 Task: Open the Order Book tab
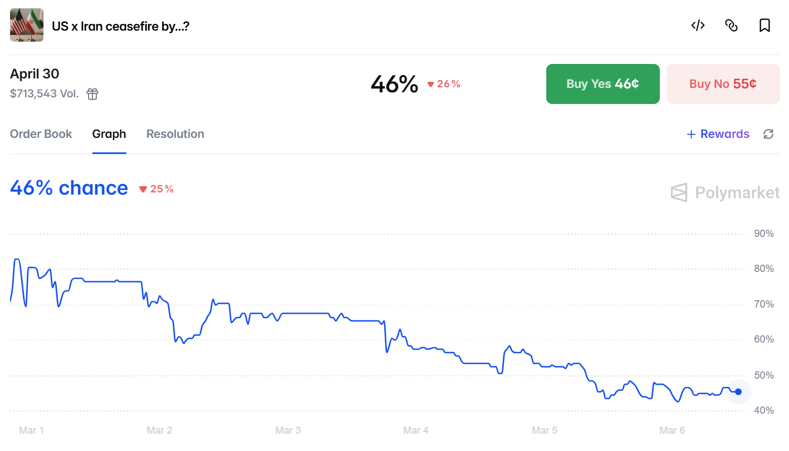pyautogui.click(x=41, y=134)
